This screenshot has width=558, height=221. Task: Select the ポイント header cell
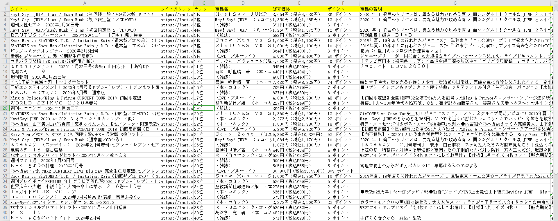click(x=343, y=9)
